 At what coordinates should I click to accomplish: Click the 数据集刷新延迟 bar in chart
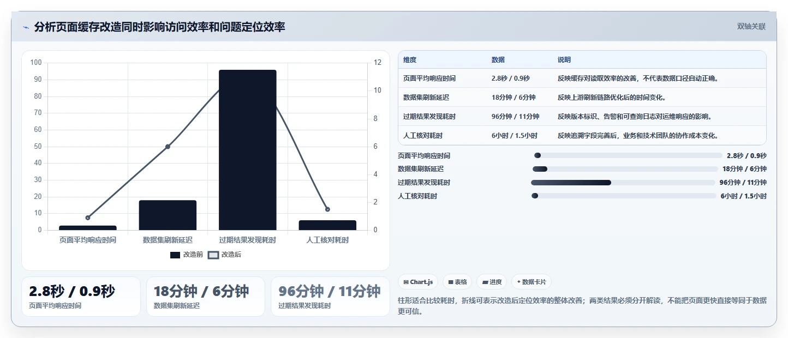(168, 215)
